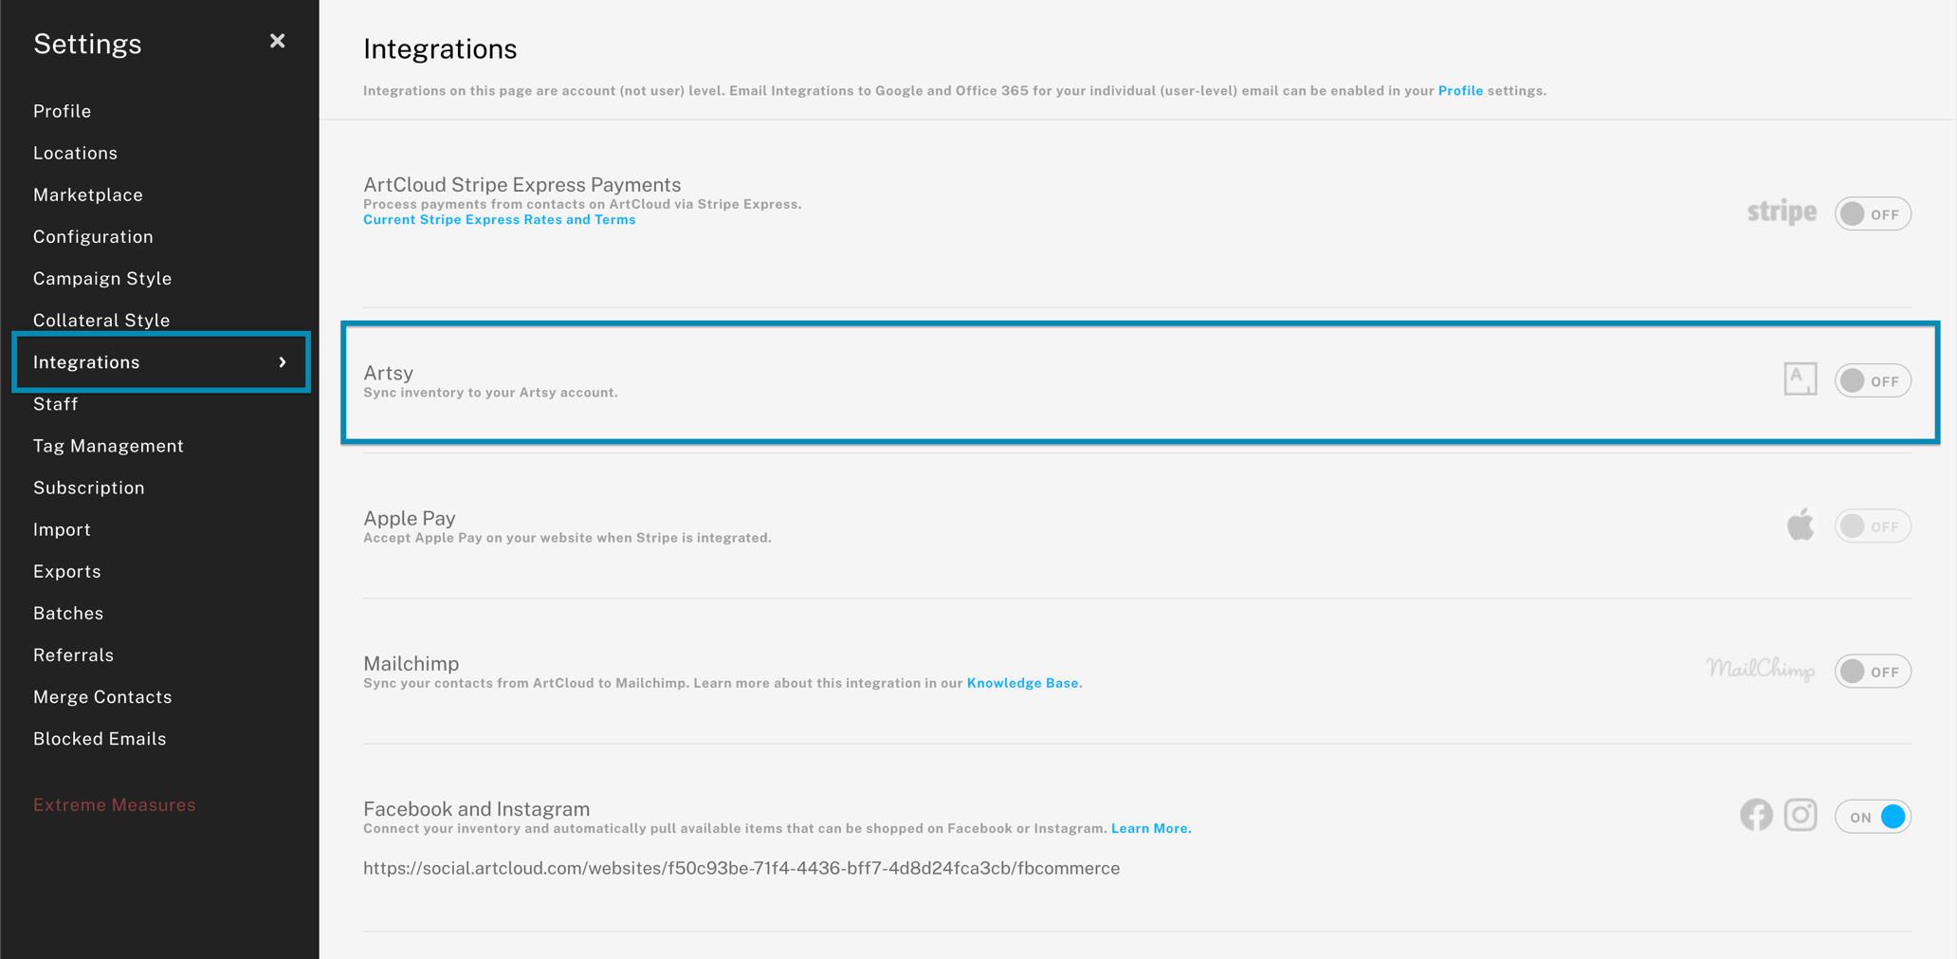Open Current Stripe Express Rates and Terms
Screen dimensions: 1957x959
pyautogui.click(x=499, y=220)
